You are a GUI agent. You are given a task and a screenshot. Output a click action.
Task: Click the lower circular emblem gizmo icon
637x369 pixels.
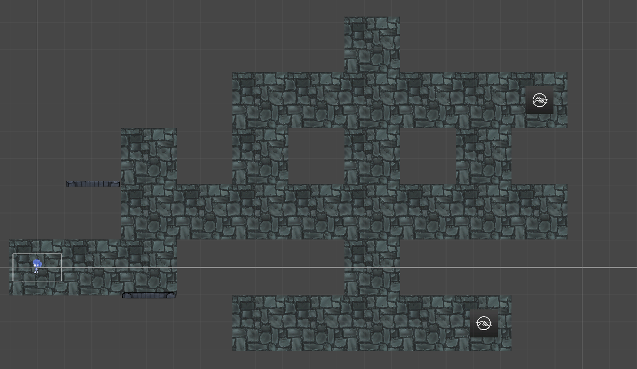tap(483, 323)
